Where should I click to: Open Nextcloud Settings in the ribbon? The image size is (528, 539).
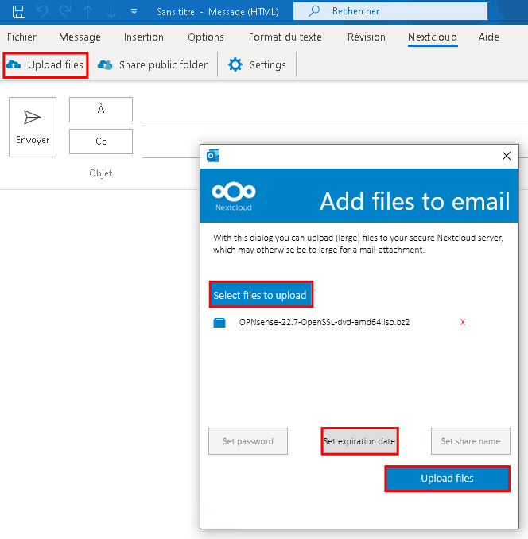coord(257,65)
